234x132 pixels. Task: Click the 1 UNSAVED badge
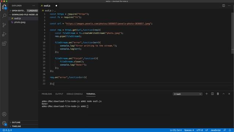(x=33, y=11)
